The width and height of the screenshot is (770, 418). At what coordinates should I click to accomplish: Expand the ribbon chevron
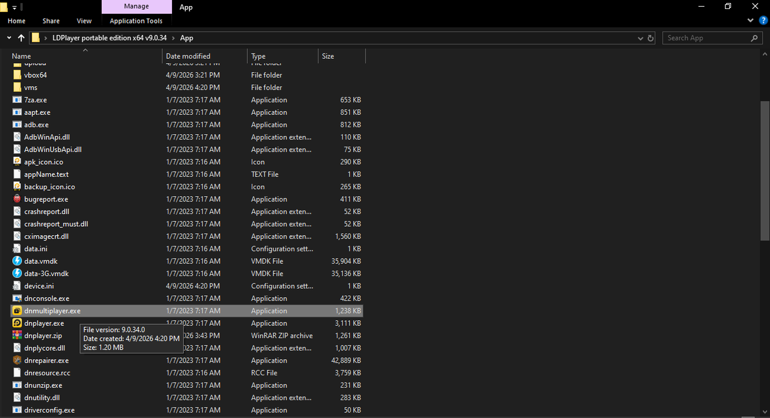click(x=750, y=20)
